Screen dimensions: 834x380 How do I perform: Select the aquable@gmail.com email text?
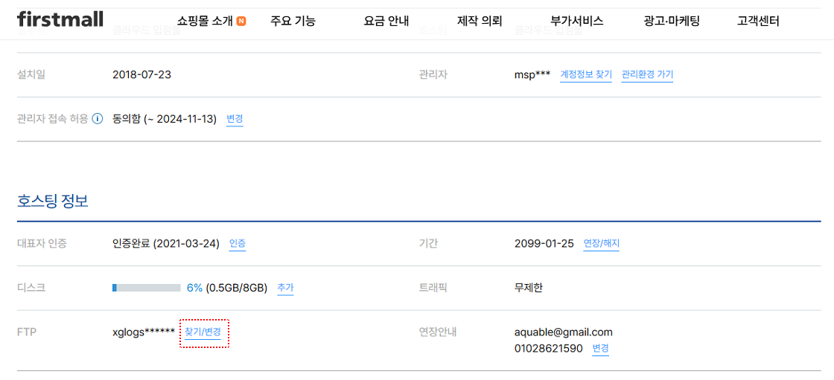(x=564, y=332)
